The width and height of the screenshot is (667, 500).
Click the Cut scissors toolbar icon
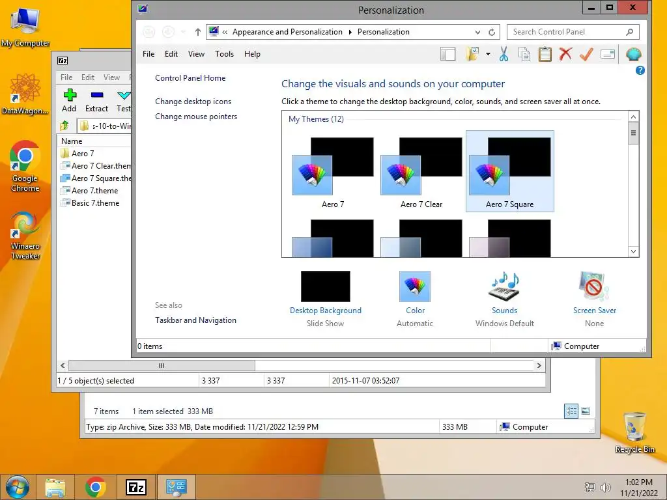[504, 55]
